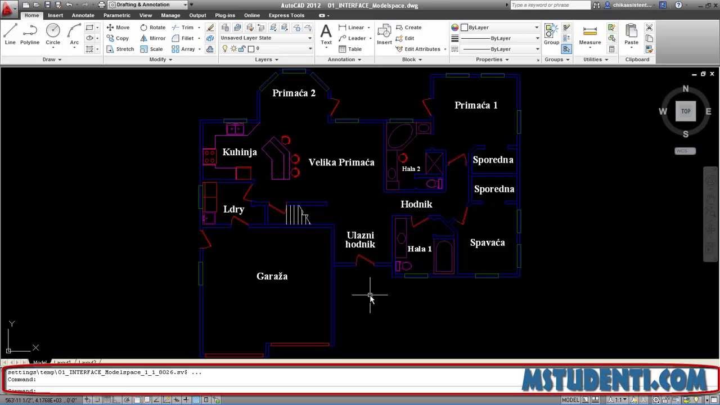This screenshot has width=720, height=405.
Task: Click the TOP face of the ViewCube
Action: [686, 111]
